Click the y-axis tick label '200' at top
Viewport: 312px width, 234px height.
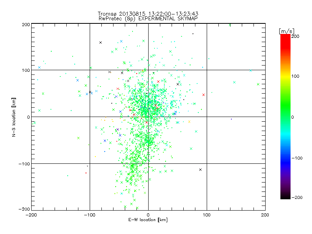coord(26,25)
